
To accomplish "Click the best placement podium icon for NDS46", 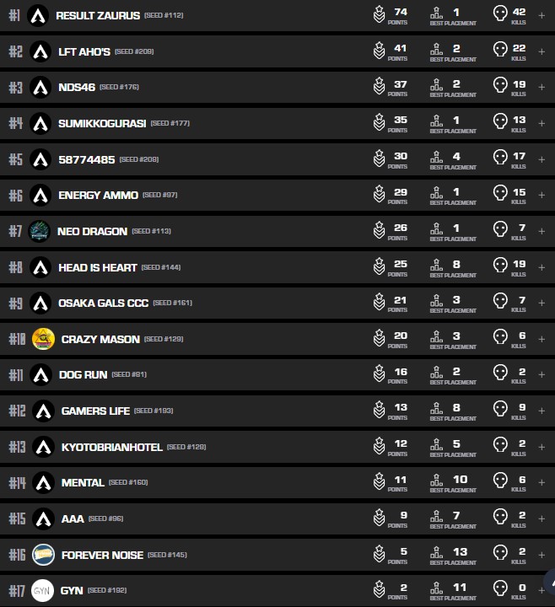I will tap(437, 88).
